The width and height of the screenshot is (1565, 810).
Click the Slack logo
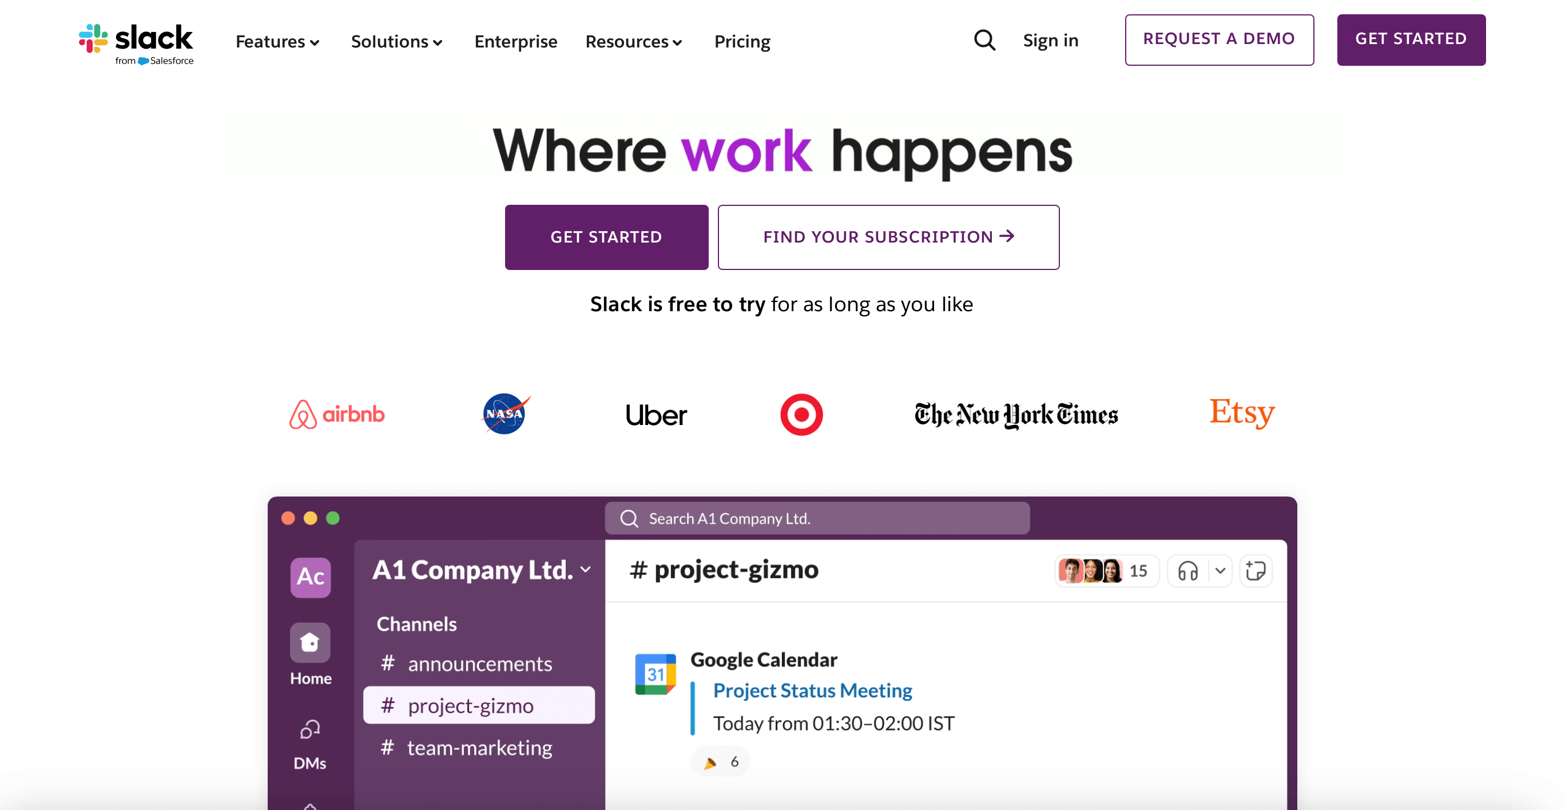[136, 43]
